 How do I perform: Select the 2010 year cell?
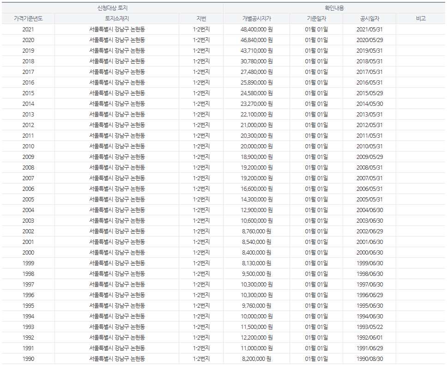click(28, 146)
